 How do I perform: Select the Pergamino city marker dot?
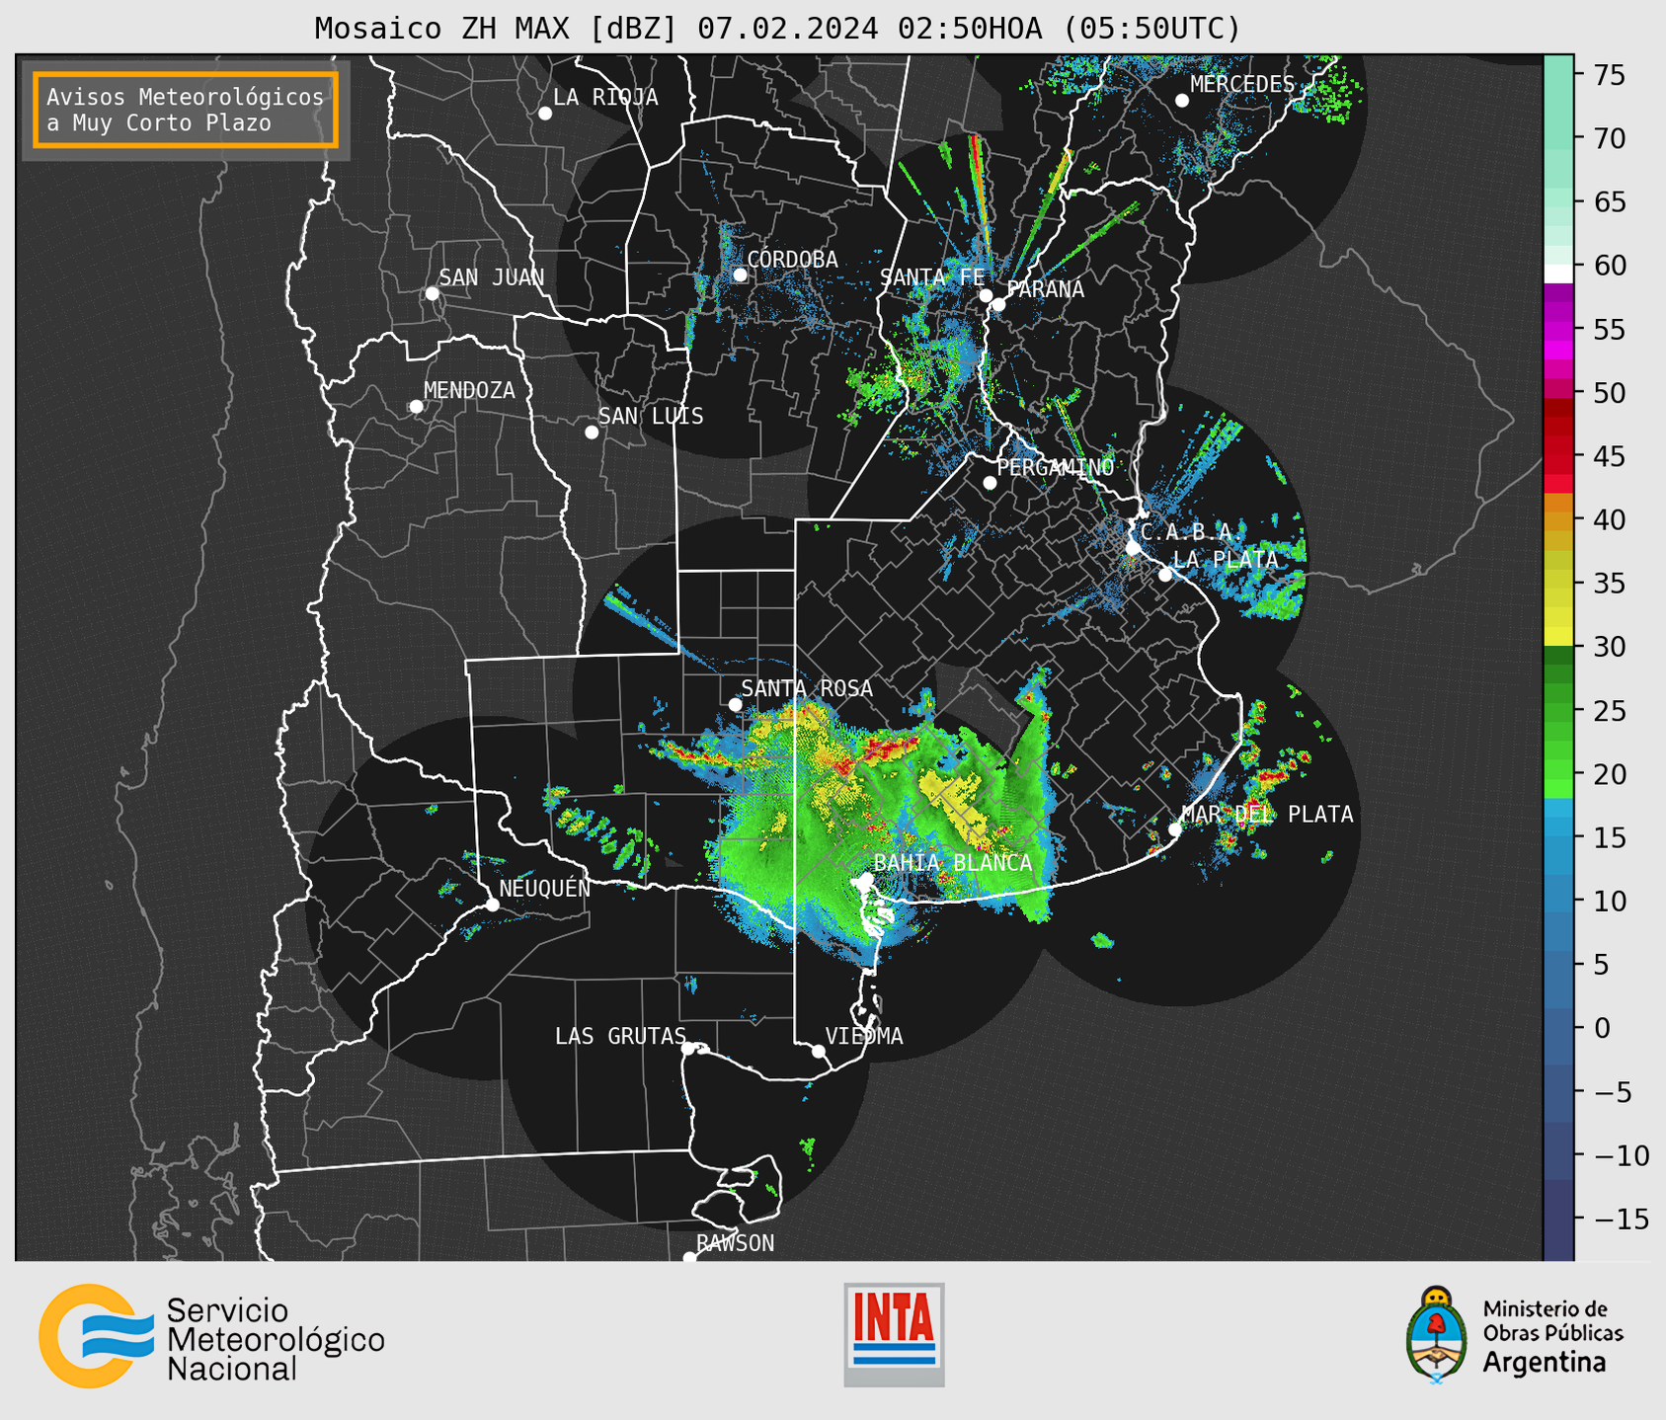pyautogui.click(x=990, y=483)
